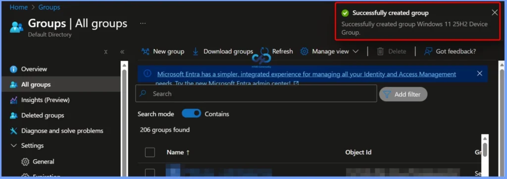This screenshot has height=179, width=507.
Task: Tick the select-all groups header checkbox
Action: (150, 152)
